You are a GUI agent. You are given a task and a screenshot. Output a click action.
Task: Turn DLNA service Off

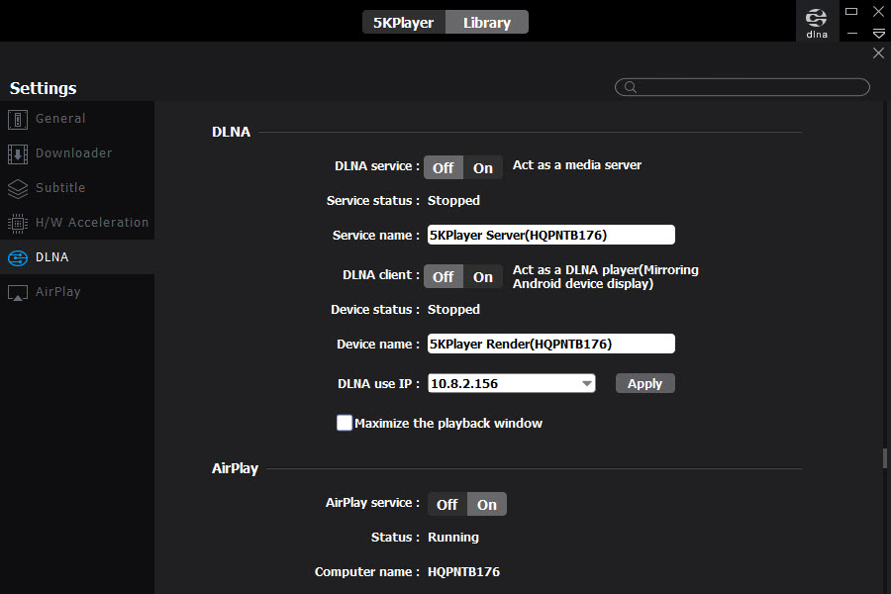(x=444, y=167)
